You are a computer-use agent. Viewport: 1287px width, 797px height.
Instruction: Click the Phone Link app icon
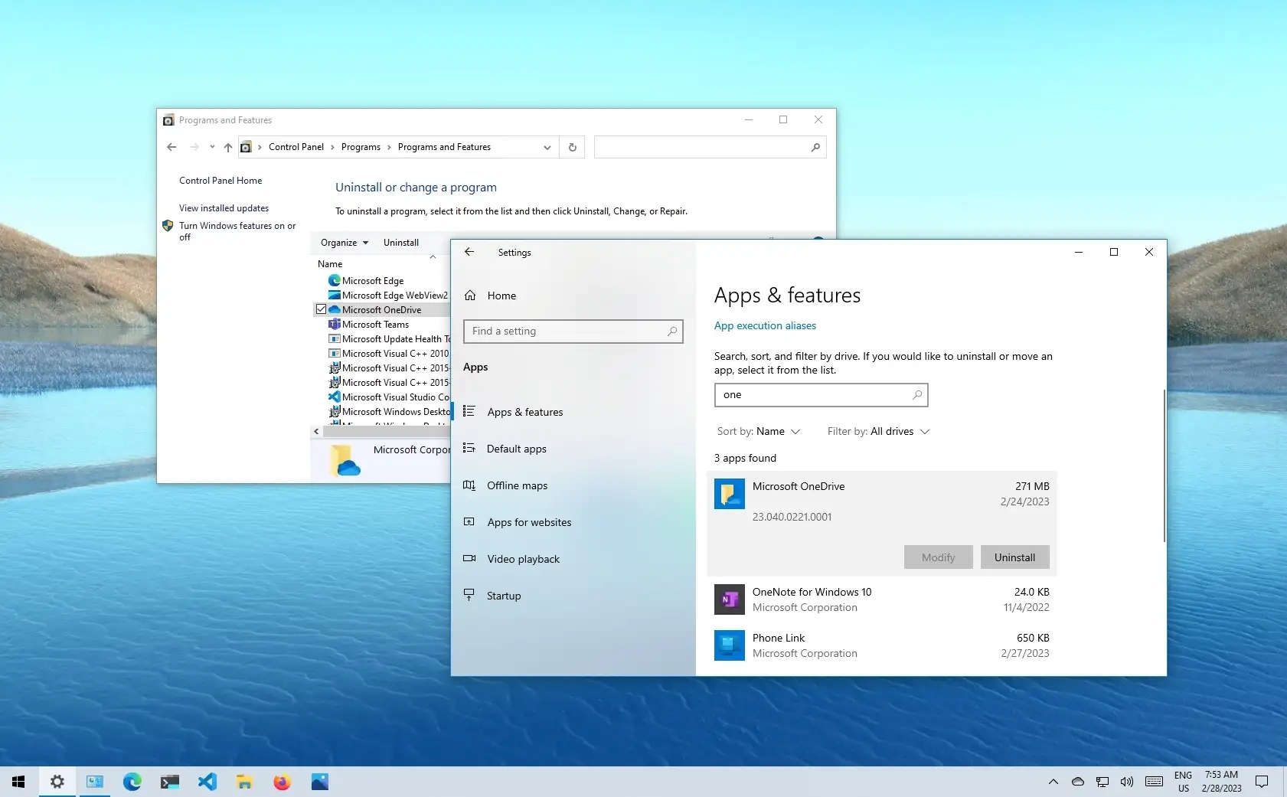[729, 645]
